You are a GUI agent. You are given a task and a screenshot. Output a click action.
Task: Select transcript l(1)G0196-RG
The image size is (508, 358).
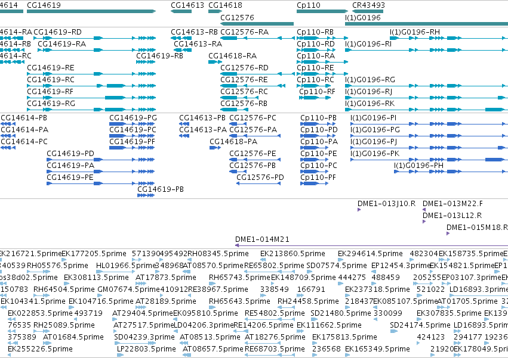pyautogui.click(x=370, y=80)
